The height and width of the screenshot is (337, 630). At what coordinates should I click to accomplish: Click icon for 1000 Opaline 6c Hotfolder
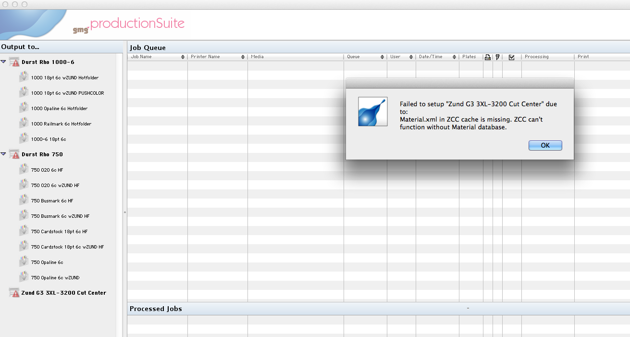(x=24, y=108)
